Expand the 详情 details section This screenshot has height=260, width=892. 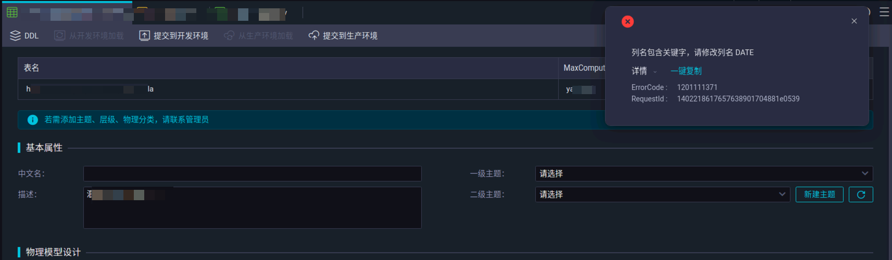pyautogui.click(x=644, y=71)
